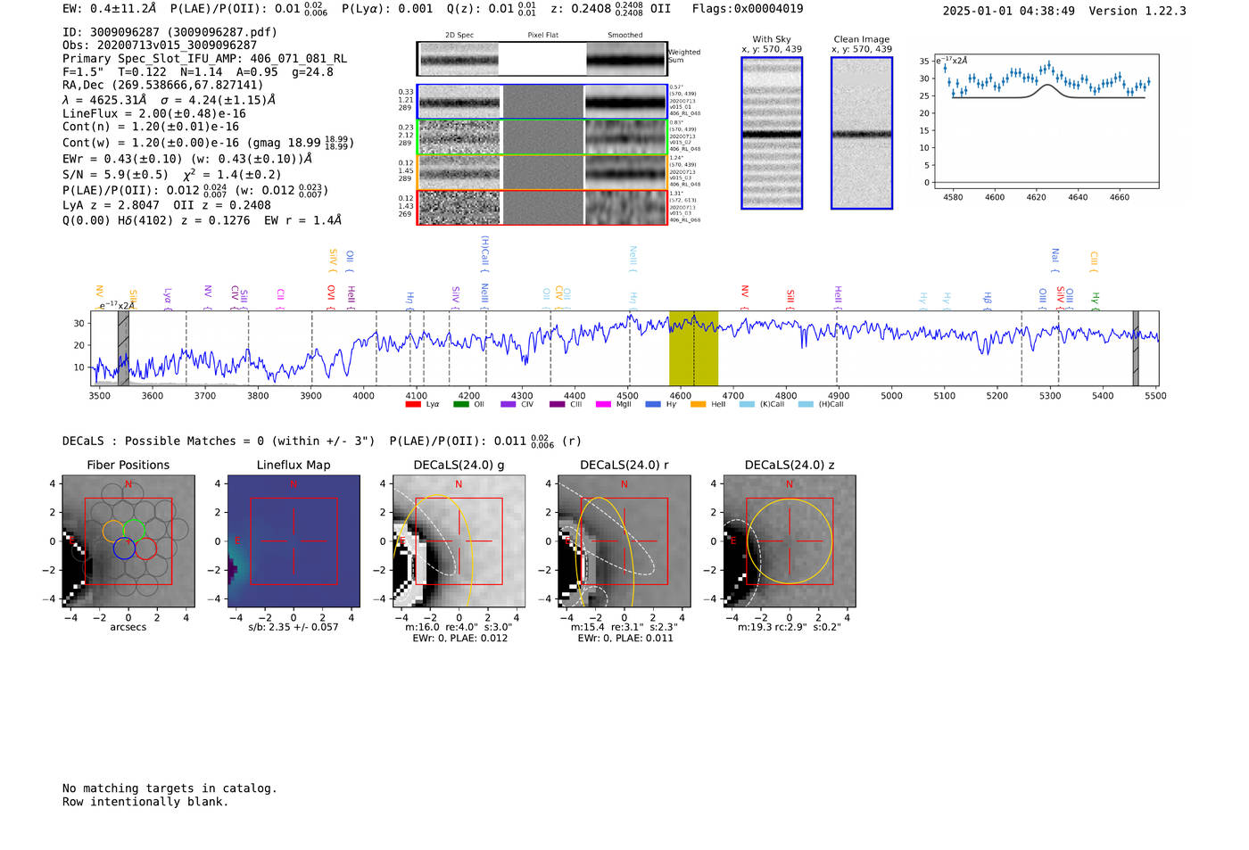This screenshot has height=850, width=1249.
Task: Click the Cont(n) = 1.20(±0.01)e-16 text
Action: pos(151,128)
